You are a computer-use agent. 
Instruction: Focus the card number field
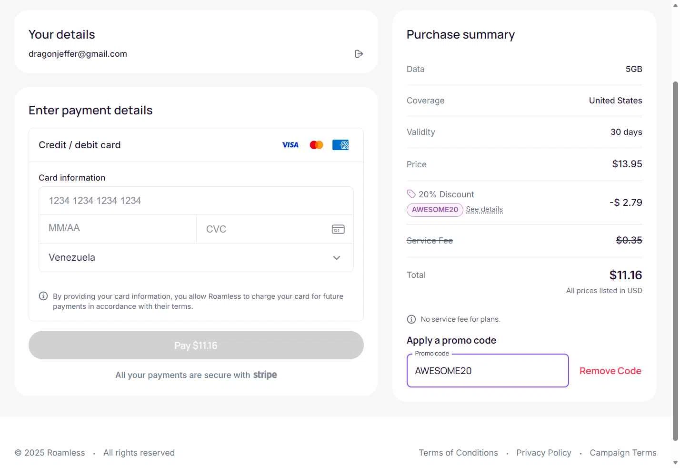coord(196,201)
